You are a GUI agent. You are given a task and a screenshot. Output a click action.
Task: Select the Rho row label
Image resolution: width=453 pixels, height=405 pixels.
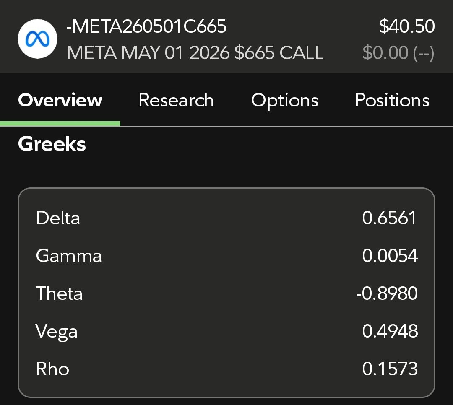point(52,369)
